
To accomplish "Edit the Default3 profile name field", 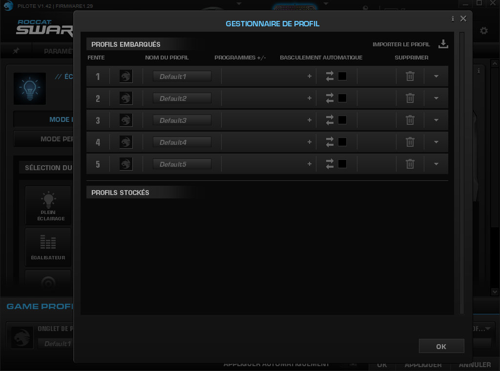I will point(182,120).
